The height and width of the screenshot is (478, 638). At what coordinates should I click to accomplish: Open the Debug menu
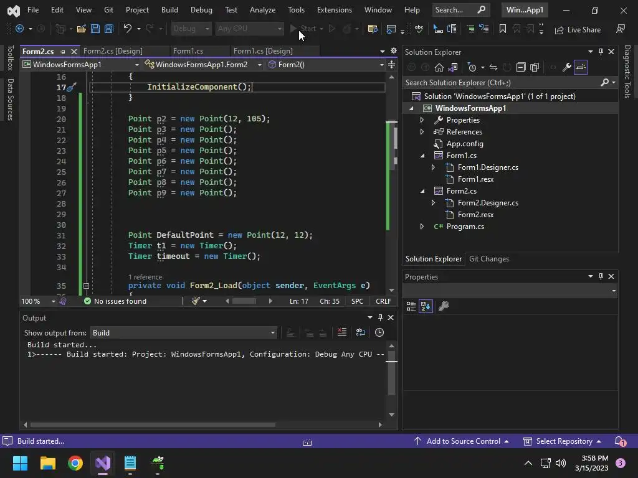[x=201, y=10]
